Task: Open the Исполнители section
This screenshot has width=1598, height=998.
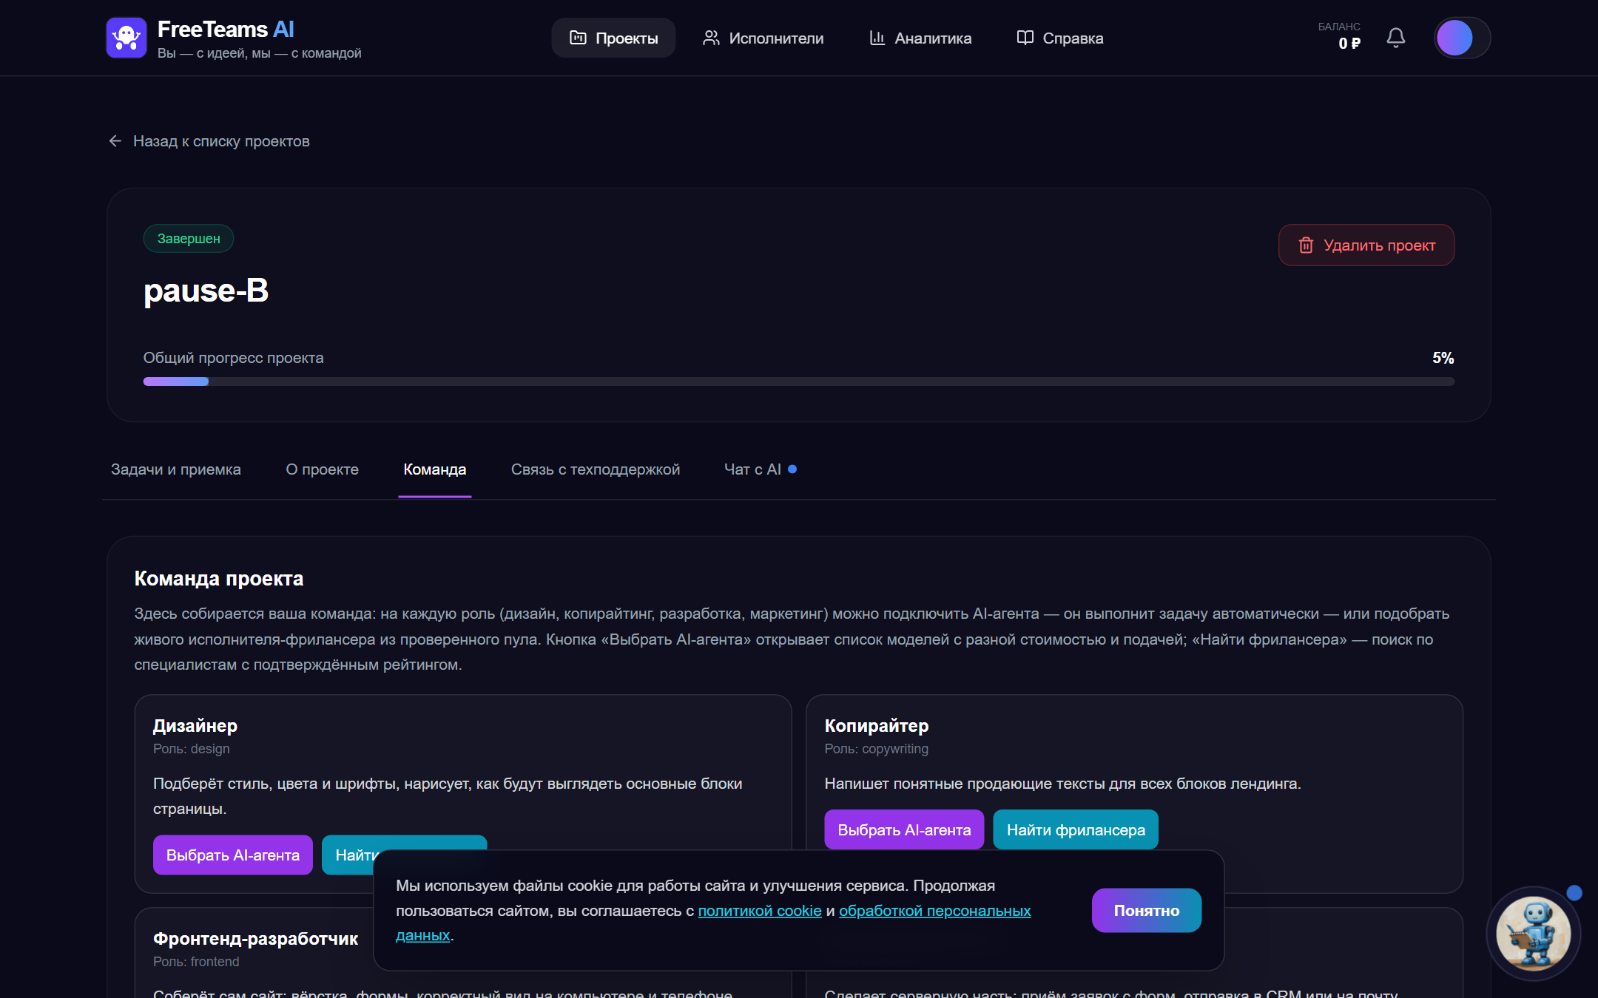Action: point(763,38)
